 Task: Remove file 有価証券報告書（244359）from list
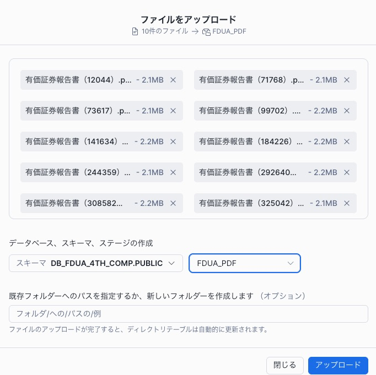(x=173, y=172)
